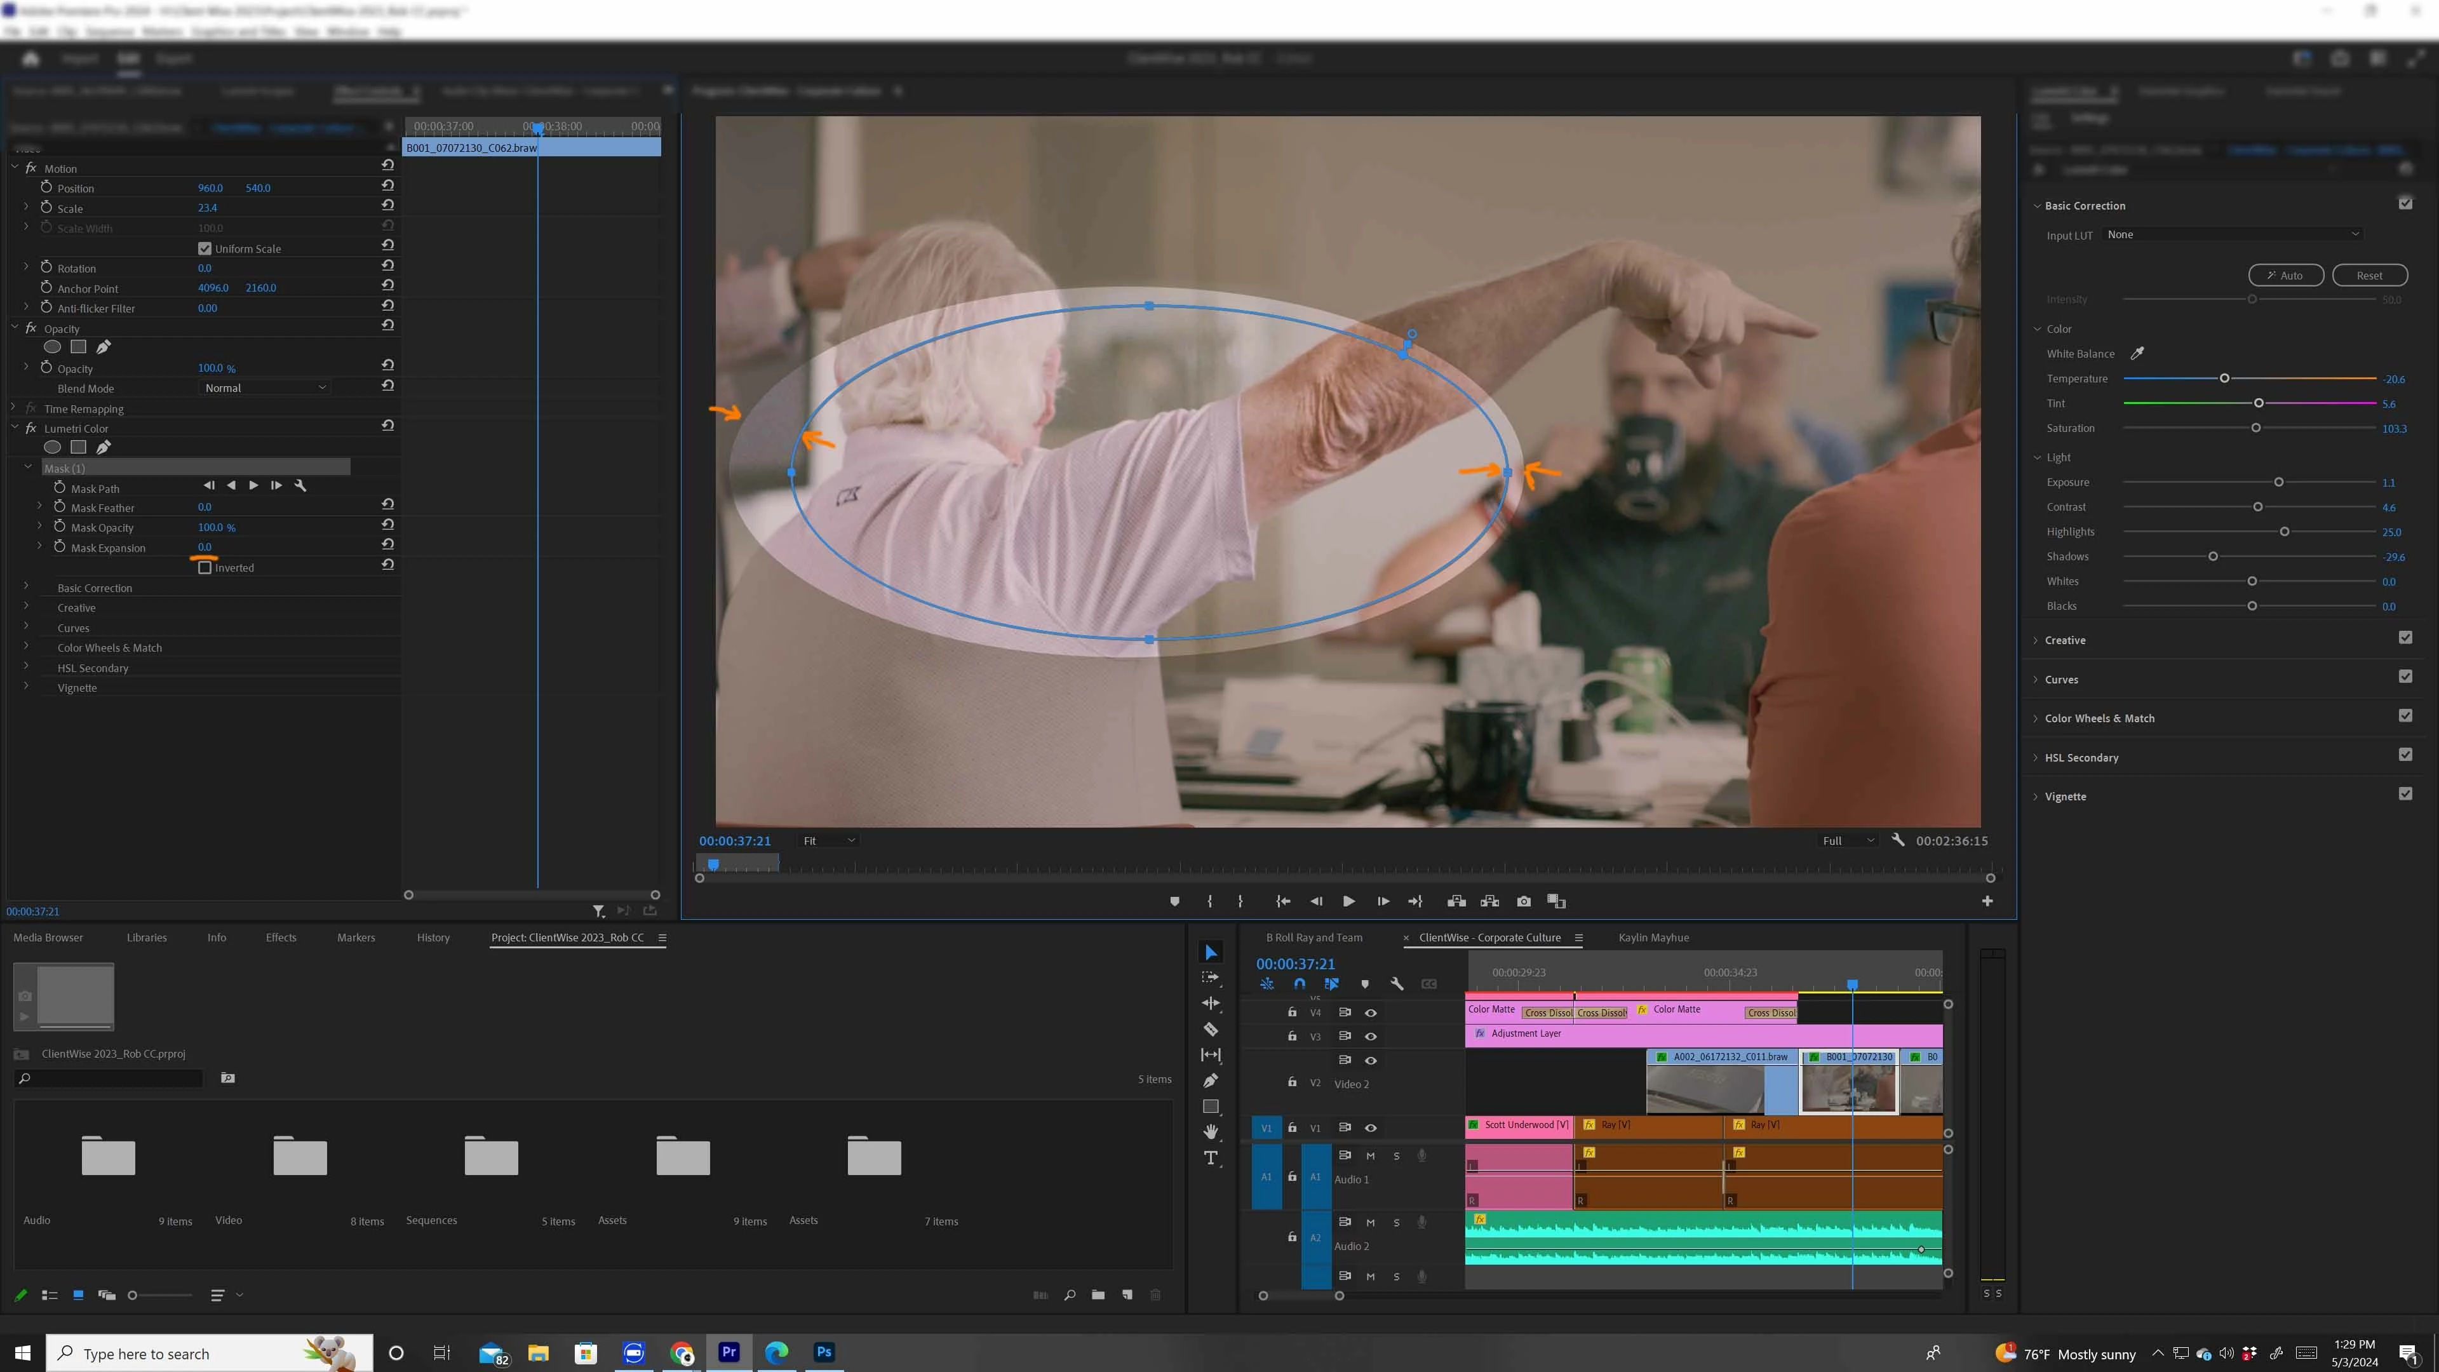Select the Type tool

coord(1210,1158)
